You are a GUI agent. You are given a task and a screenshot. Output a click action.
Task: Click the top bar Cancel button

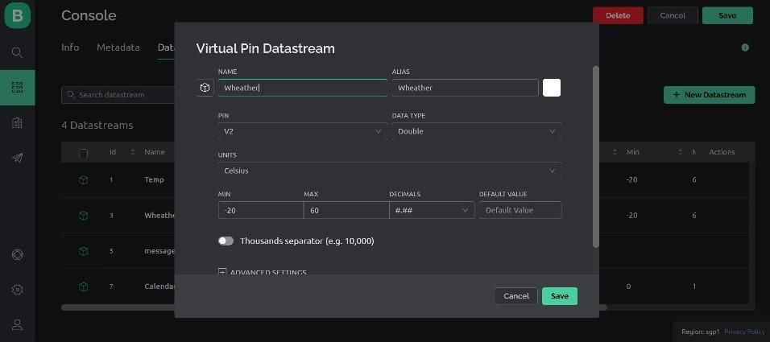pos(673,15)
